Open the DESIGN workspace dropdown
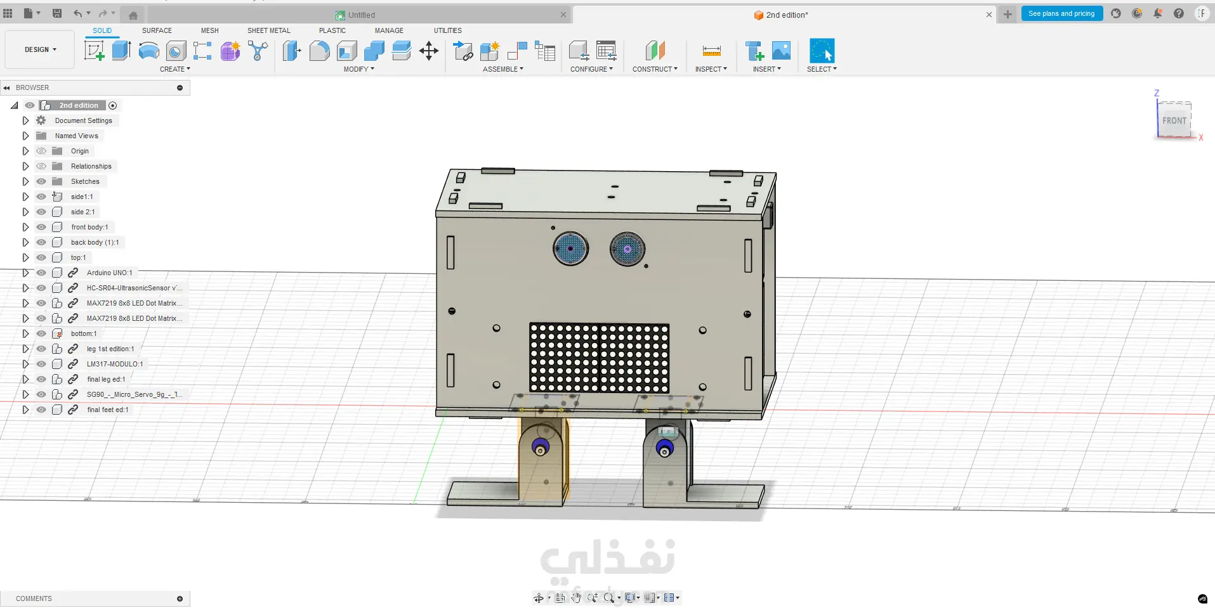This screenshot has height=608, width=1215. (x=40, y=49)
